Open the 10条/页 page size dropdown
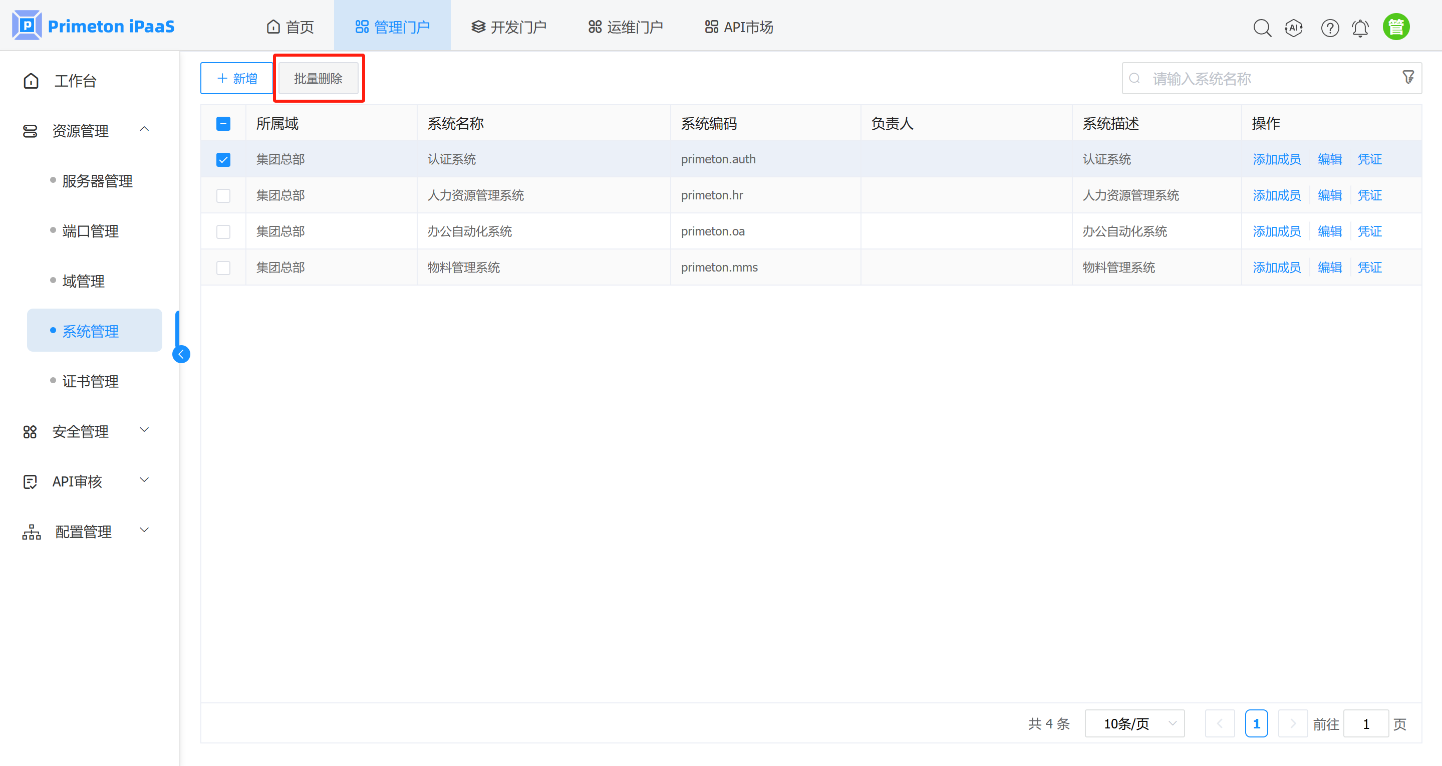 tap(1134, 723)
